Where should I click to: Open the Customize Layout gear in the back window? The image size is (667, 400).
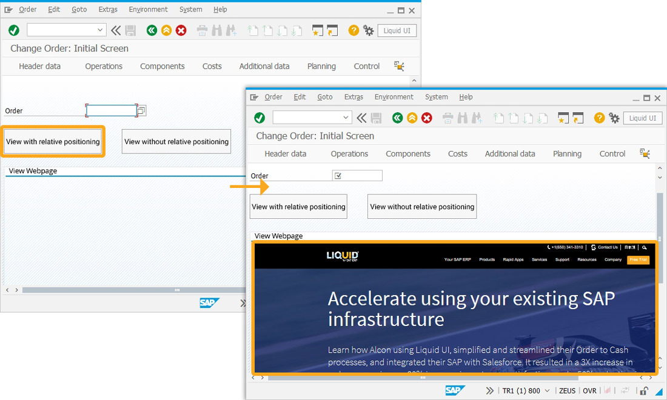click(x=369, y=30)
